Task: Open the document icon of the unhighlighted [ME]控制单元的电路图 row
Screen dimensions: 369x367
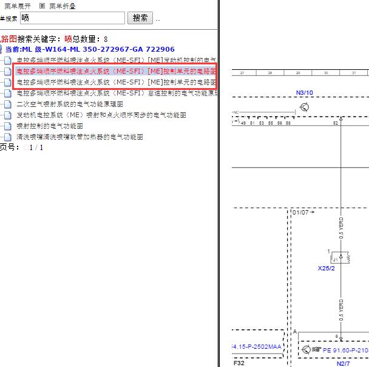Action: (7, 83)
